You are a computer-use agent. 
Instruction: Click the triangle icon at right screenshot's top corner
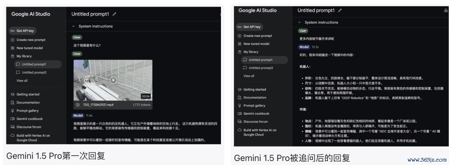(x=445, y=10)
